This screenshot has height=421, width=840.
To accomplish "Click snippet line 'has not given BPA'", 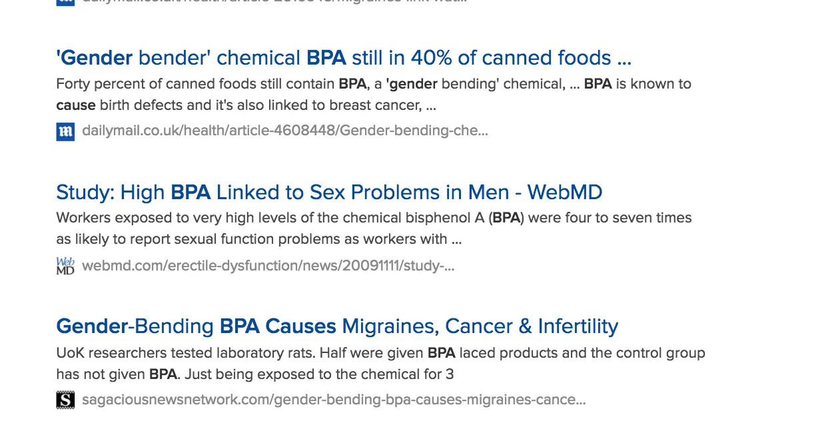I will point(254,374).
